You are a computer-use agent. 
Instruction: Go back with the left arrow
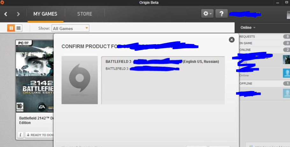6,14
